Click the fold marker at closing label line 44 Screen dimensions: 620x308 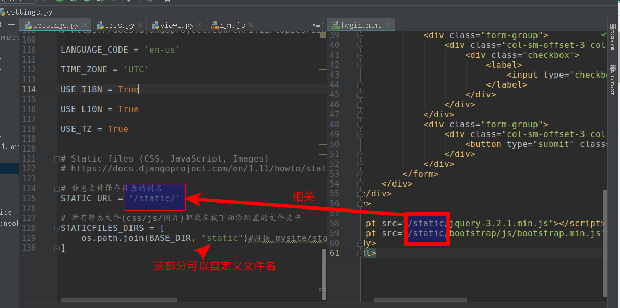coord(360,85)
